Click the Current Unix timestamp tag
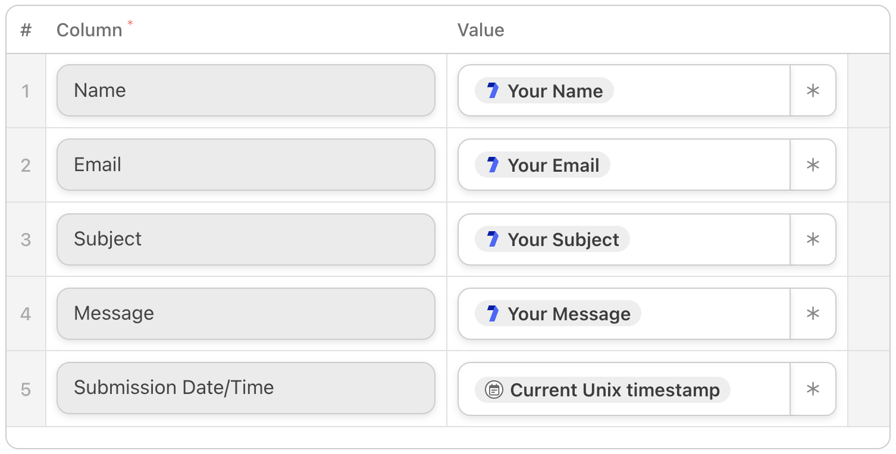 [602, 390]
